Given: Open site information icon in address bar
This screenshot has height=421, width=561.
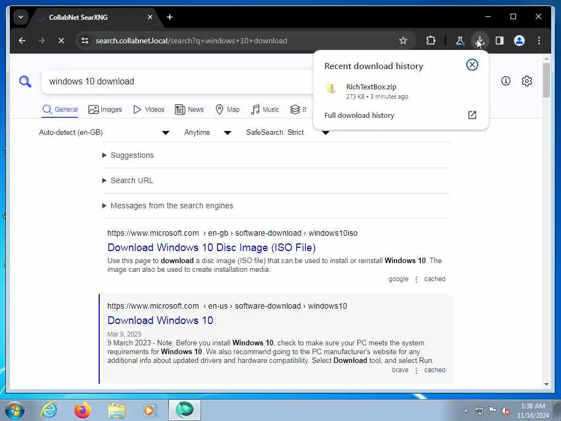Looking at the screenshot, I should point(85,41).
